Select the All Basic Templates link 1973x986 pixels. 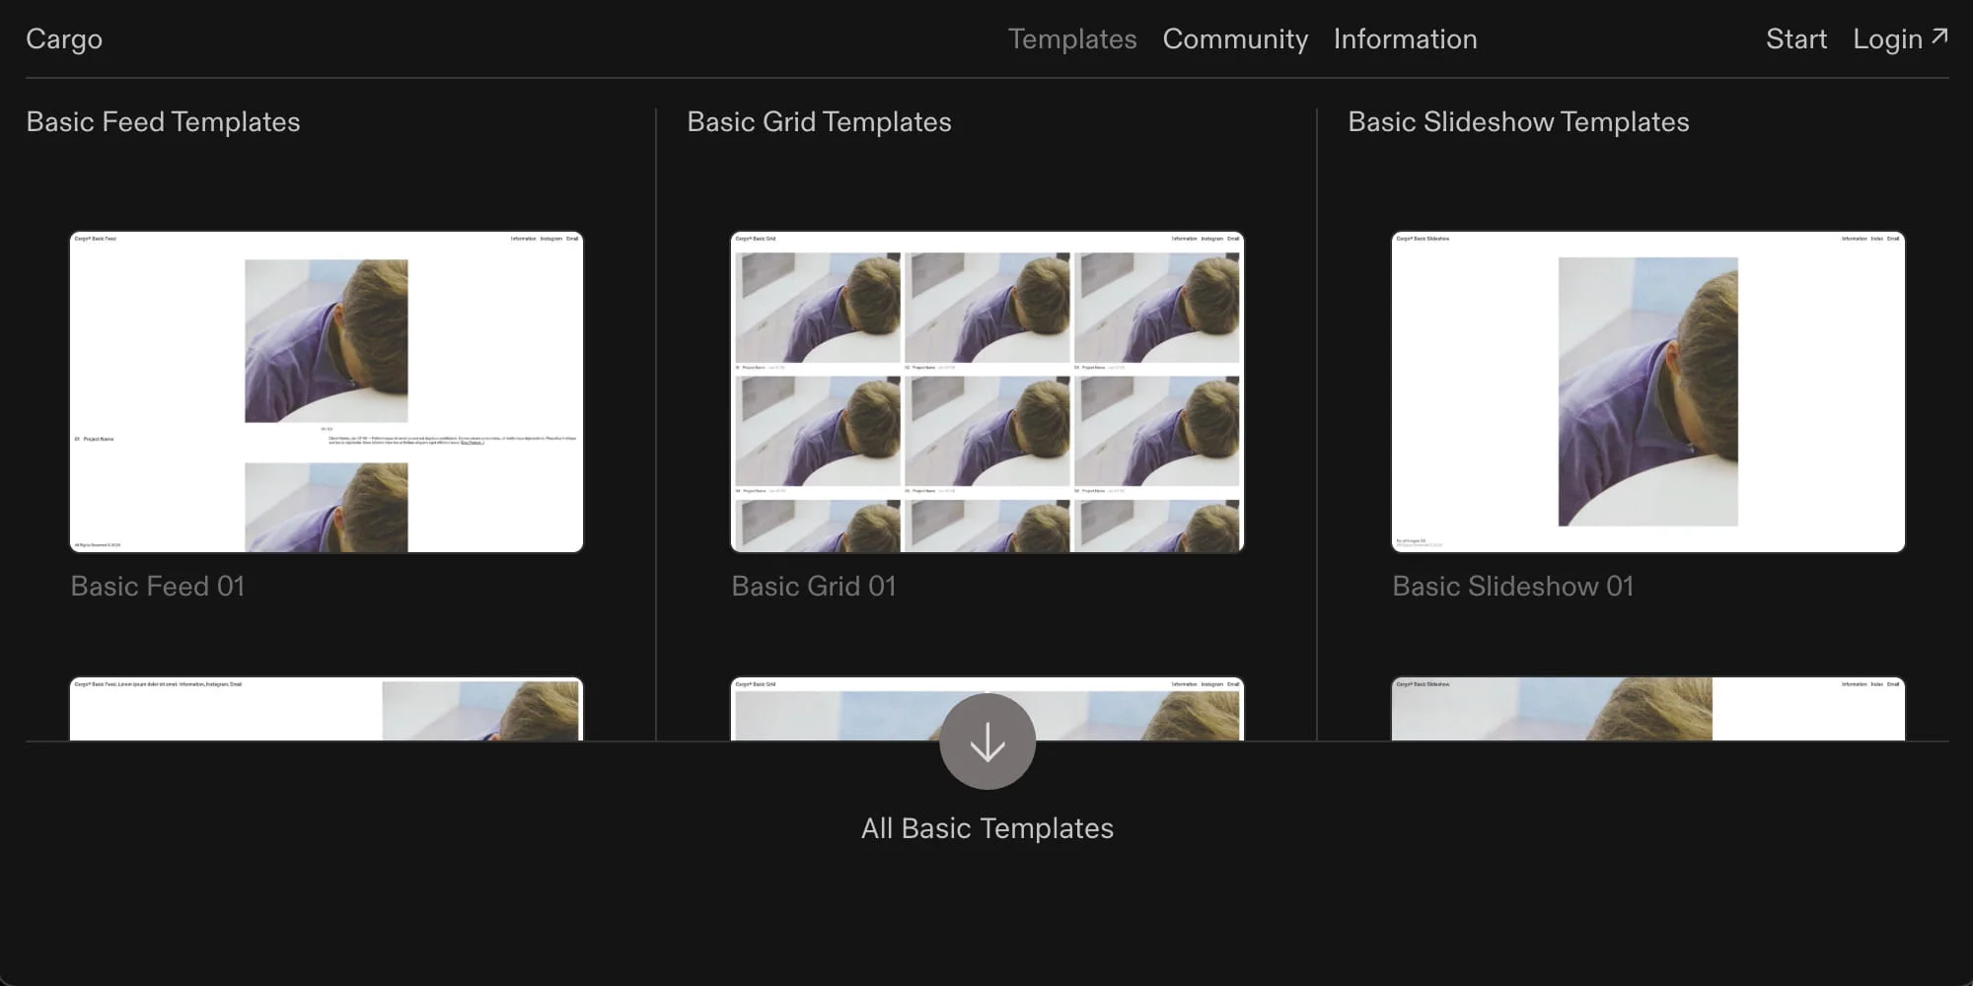click(x=987, y=828)
